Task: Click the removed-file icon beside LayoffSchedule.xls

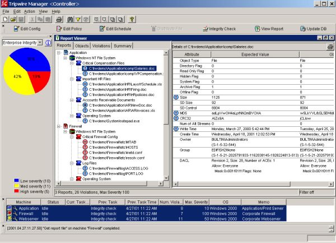Action: coord(85,84)
